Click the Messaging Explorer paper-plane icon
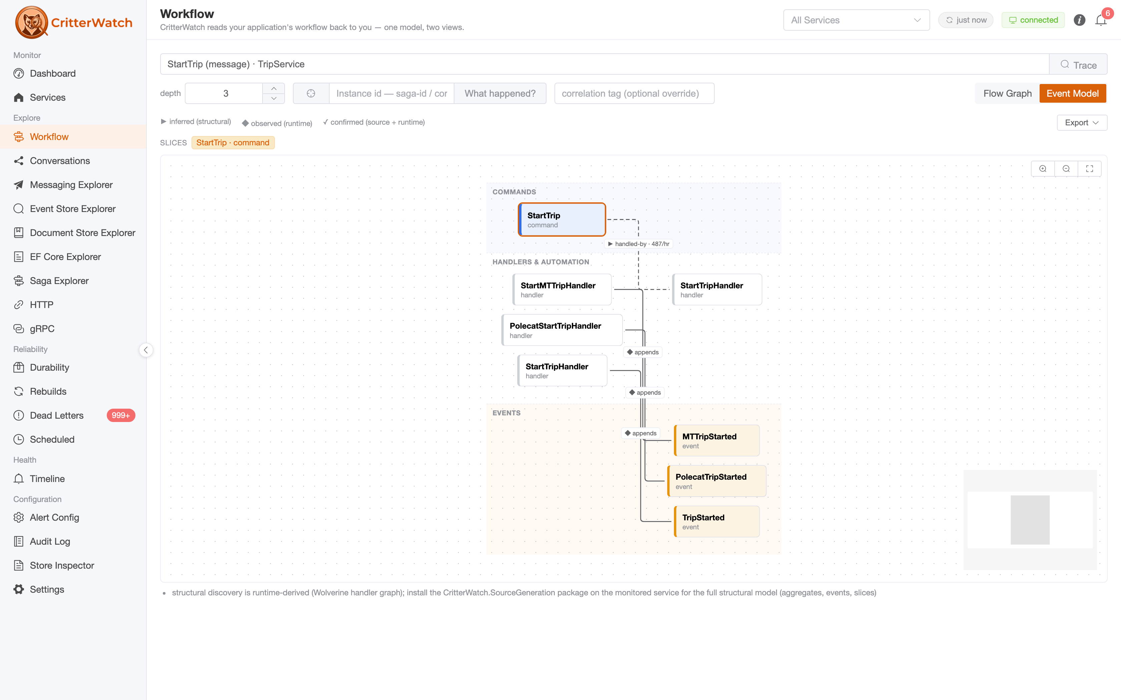This screenshot has height=700, width=1121. (x=19, y=185)
